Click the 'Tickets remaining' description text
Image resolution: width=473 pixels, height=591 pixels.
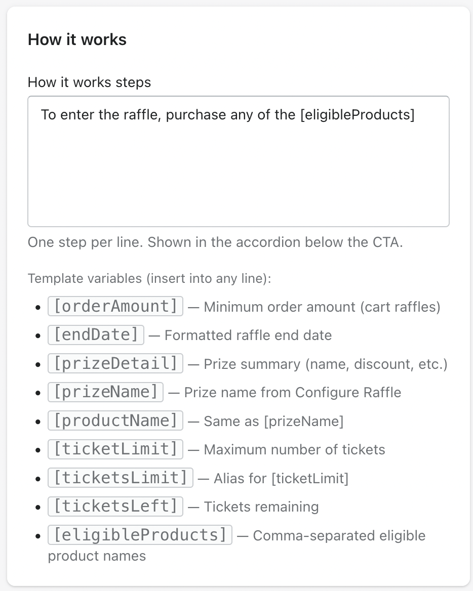tap(261, 506)
